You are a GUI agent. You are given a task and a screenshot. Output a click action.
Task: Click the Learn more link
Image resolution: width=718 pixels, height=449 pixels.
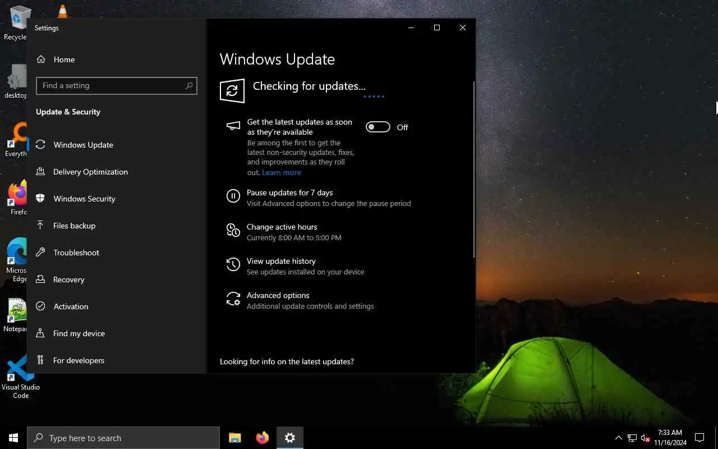282,172
